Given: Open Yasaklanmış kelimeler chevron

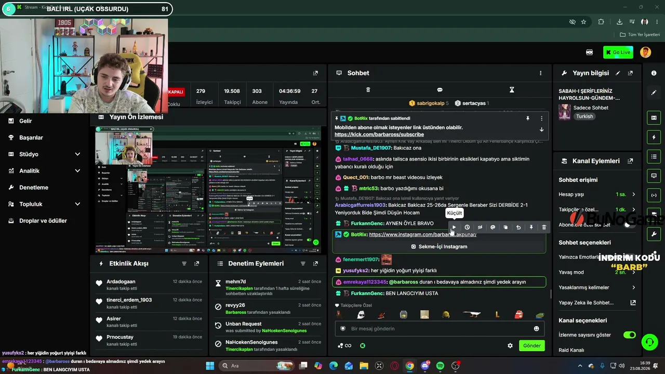Looking at the screenshot, I should pos(633,287).
